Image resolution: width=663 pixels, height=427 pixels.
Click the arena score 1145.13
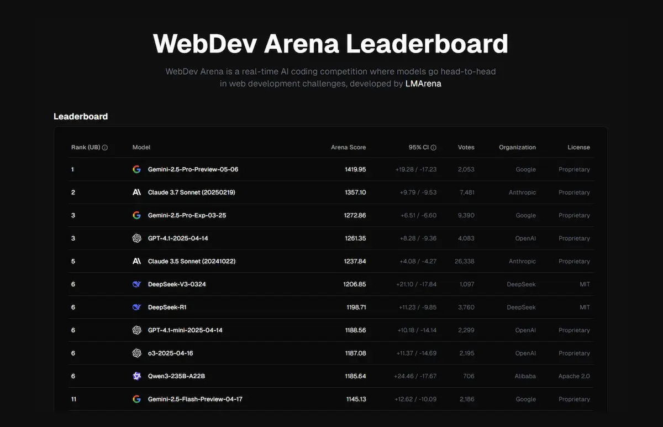tap(355, 399)
